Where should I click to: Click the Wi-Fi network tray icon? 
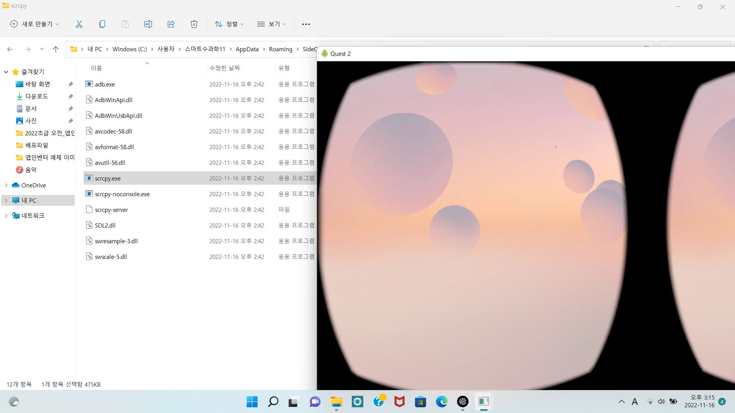(650, 402)
